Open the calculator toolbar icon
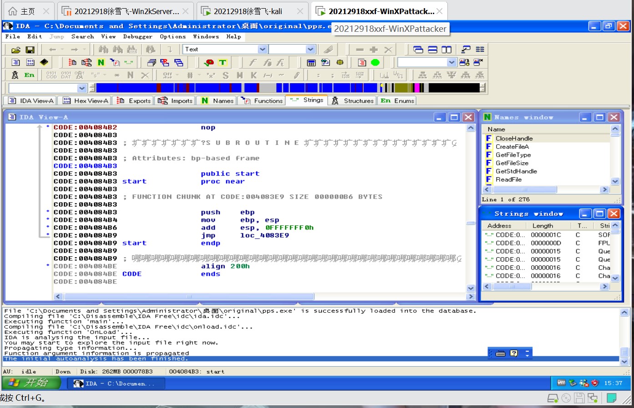The height and width of the screenshot is (408, 634). [x=311, y=62]
